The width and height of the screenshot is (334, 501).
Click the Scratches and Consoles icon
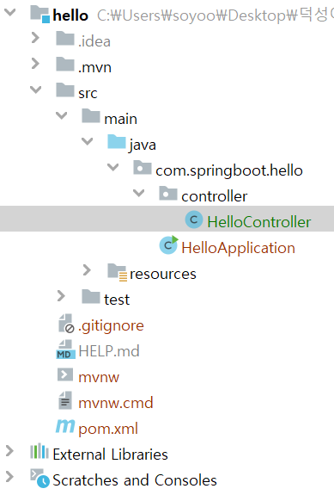click(39, 479)
